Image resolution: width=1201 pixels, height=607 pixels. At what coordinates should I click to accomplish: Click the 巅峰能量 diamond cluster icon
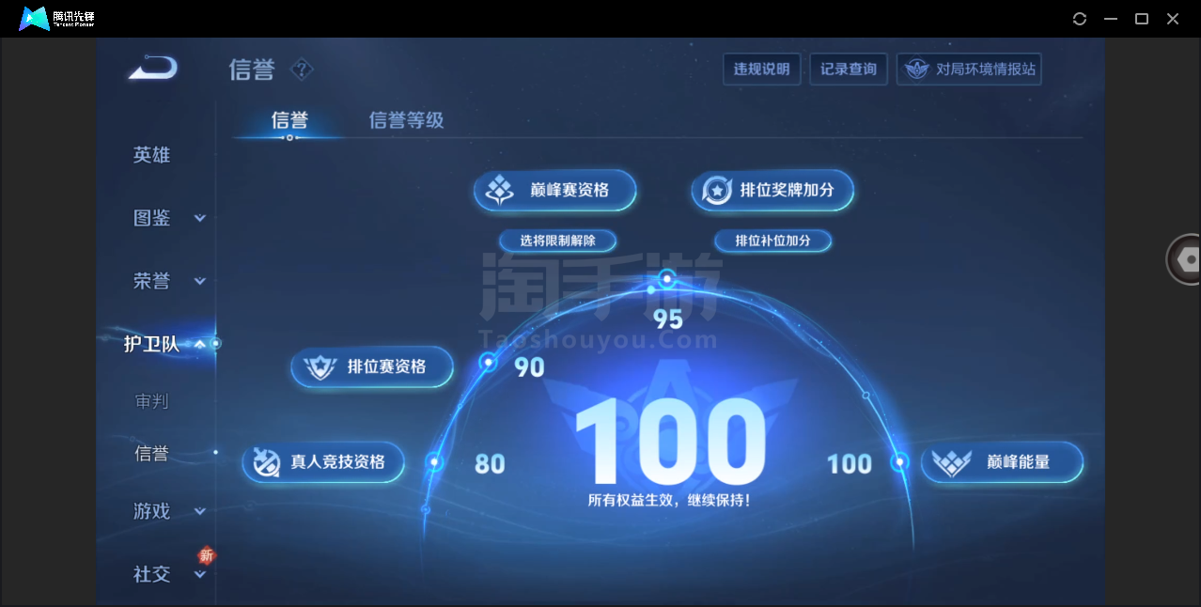(951, 462)
